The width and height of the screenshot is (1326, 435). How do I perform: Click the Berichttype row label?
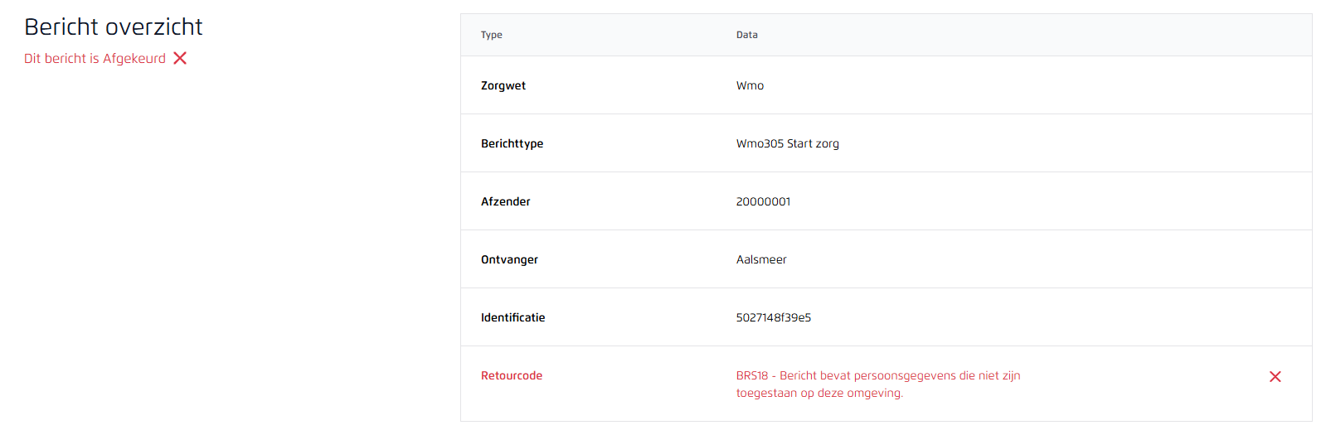(x=512, y=143)
